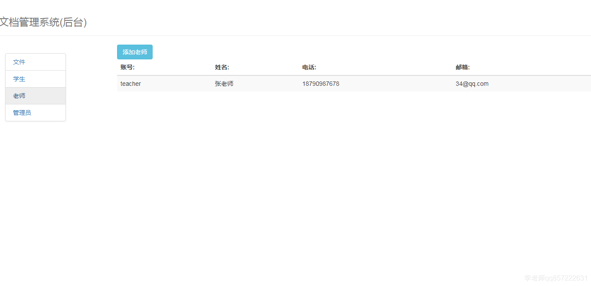Click the sidebar navigation panel
This screenshot has height=286, width=591.
point(35,87)
